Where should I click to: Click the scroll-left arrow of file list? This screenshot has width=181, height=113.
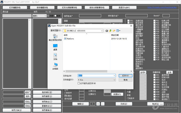64,71
